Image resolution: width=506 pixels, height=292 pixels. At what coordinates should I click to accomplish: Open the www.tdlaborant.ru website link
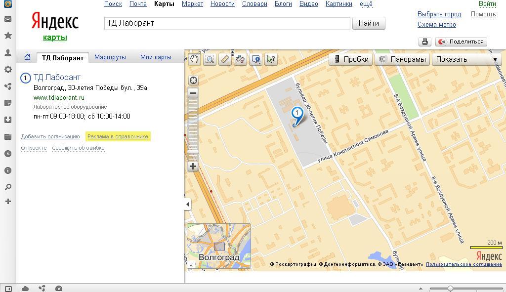coord(59,98)
